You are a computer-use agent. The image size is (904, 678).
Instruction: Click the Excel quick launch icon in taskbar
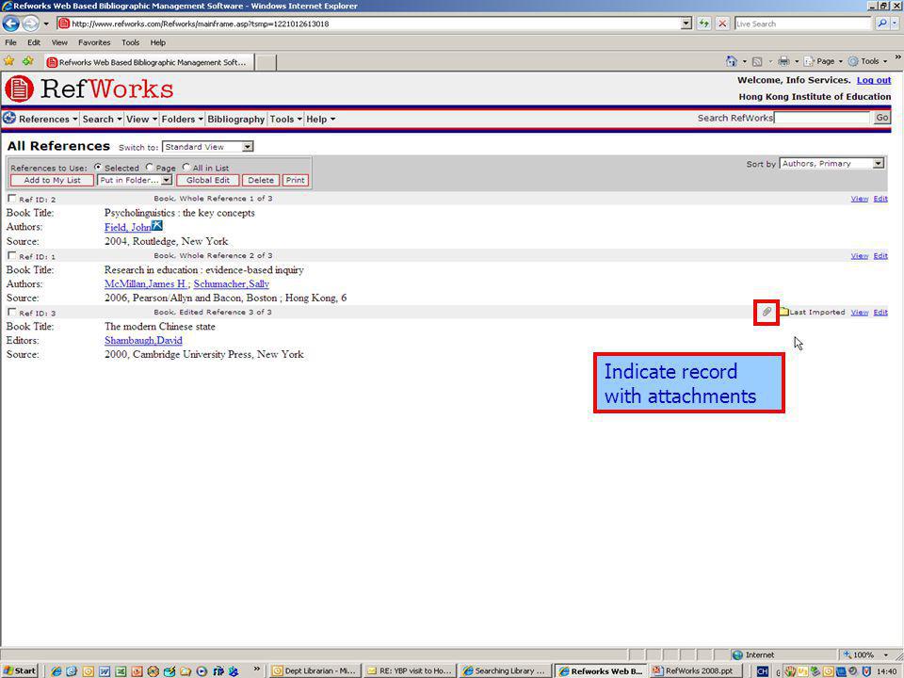[121, 671]
